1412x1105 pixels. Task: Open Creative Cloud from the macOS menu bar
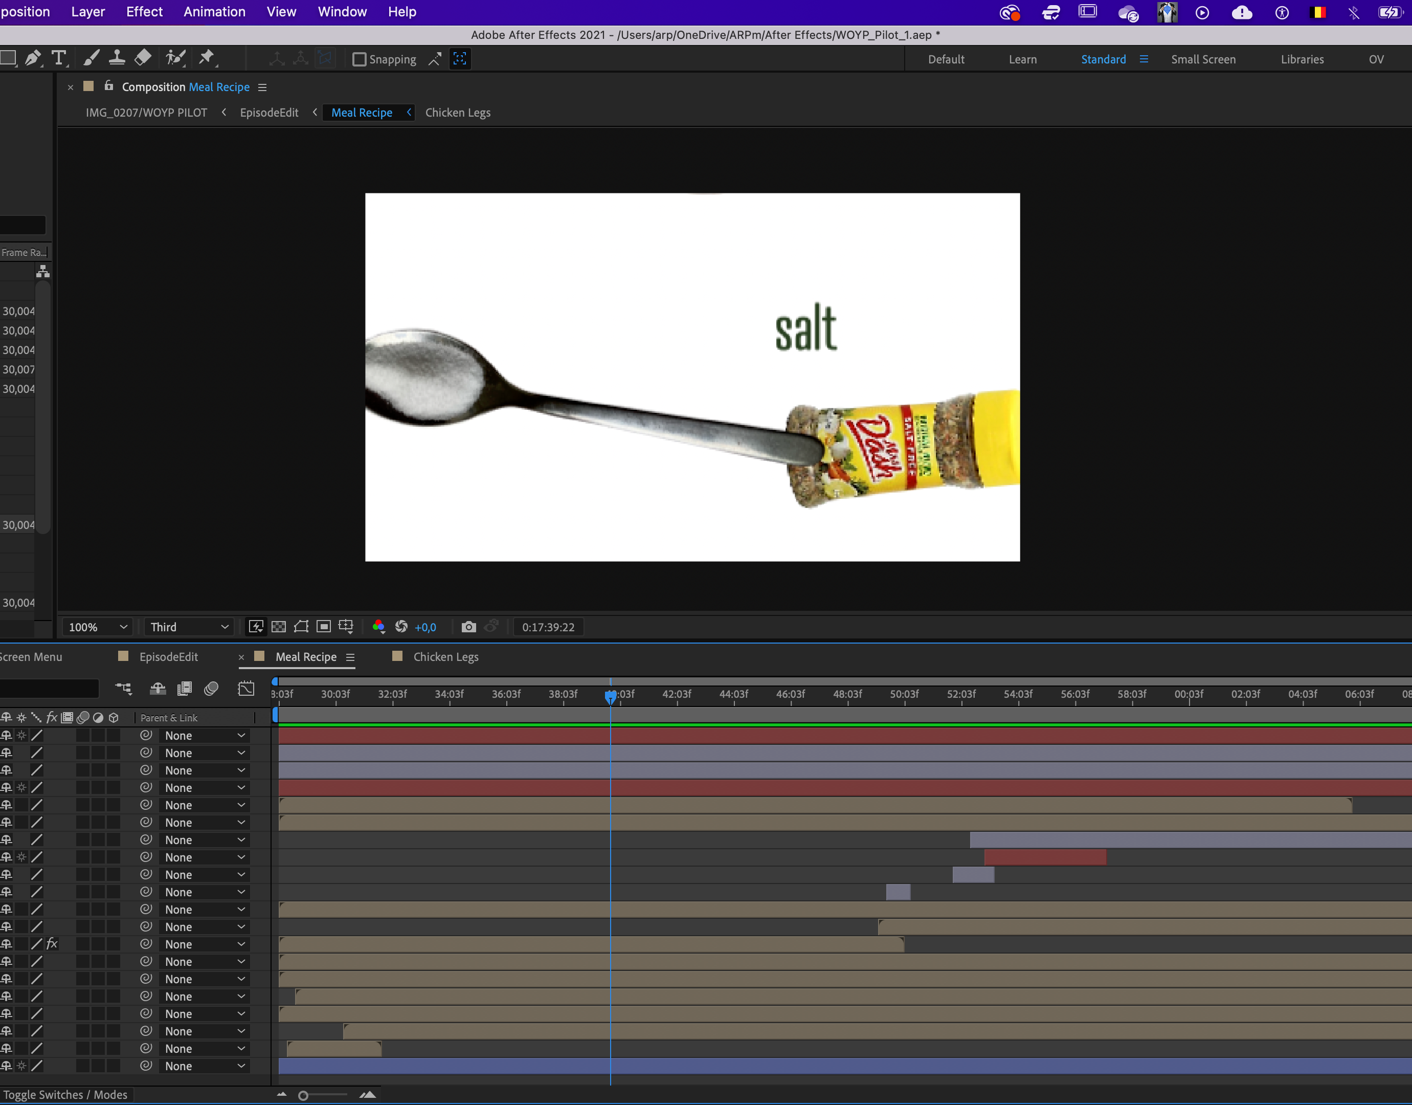click(x=1010, y=12)
